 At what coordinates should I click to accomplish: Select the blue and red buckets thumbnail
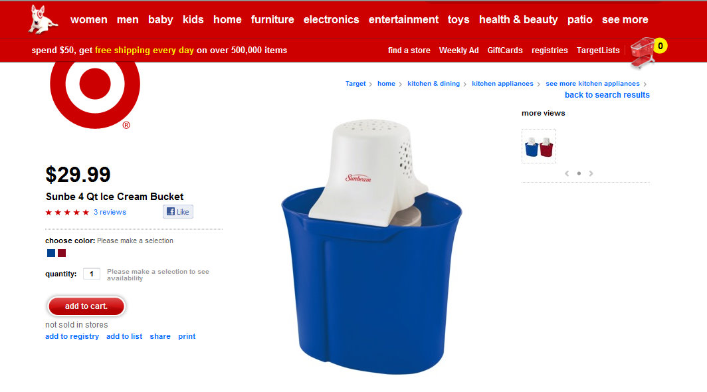[x=539, y=146]
